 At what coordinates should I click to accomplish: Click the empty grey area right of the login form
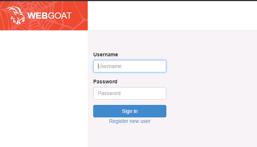tap(211, 88)
